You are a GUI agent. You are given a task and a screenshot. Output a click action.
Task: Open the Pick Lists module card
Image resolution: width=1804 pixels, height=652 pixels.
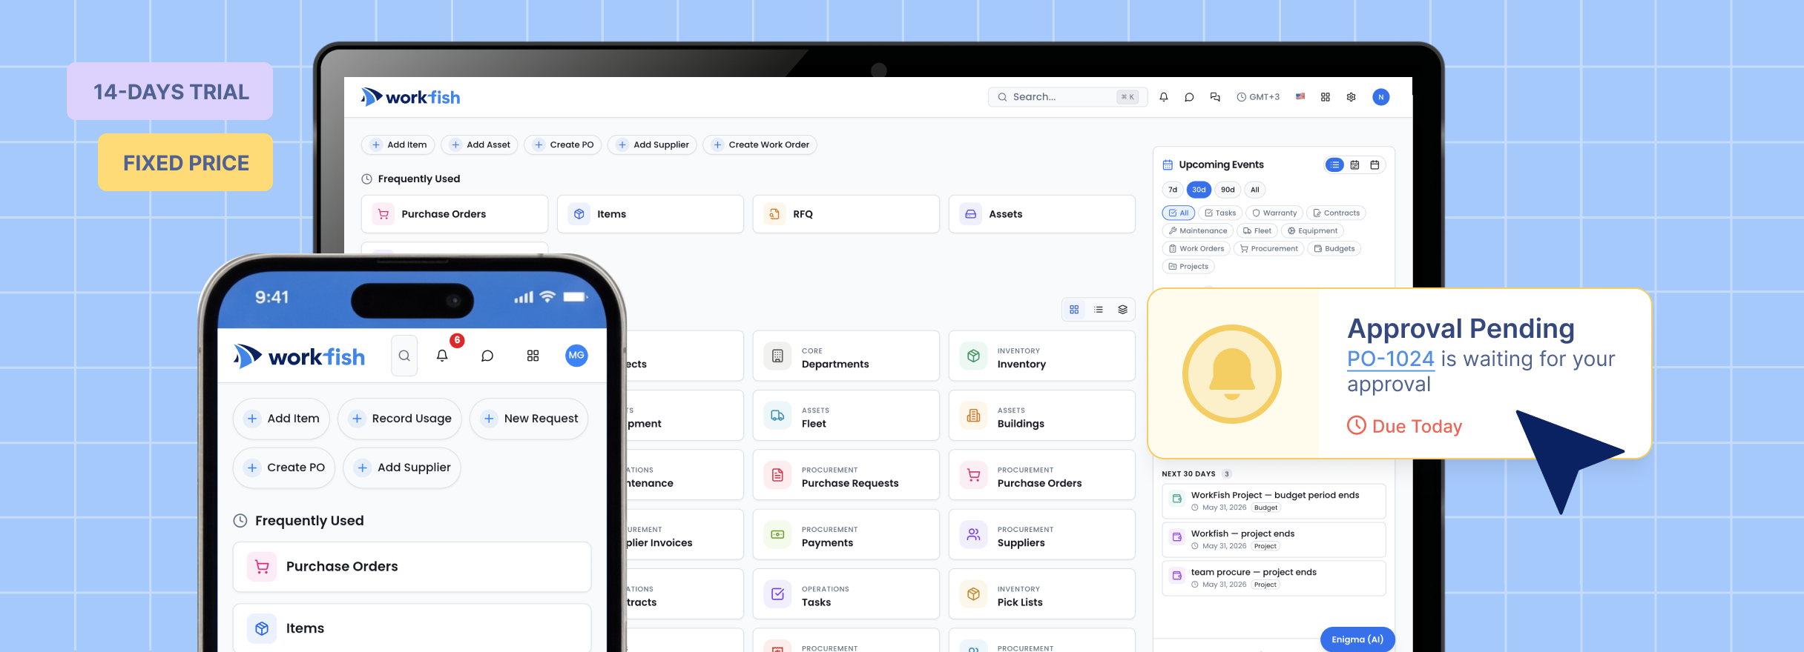1042,593
